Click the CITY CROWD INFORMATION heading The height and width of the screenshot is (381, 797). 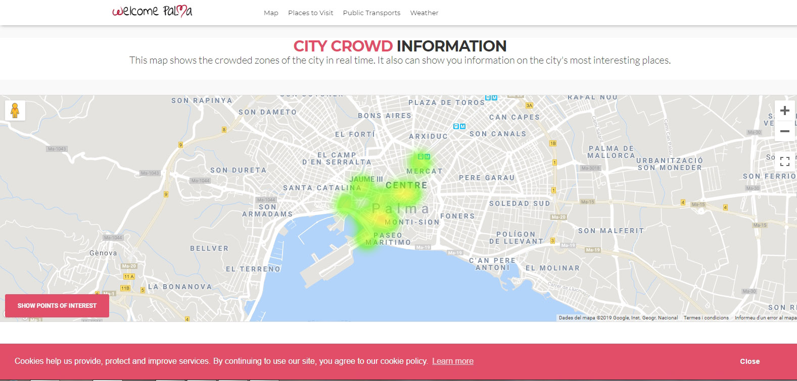click(x=400, y=46)
